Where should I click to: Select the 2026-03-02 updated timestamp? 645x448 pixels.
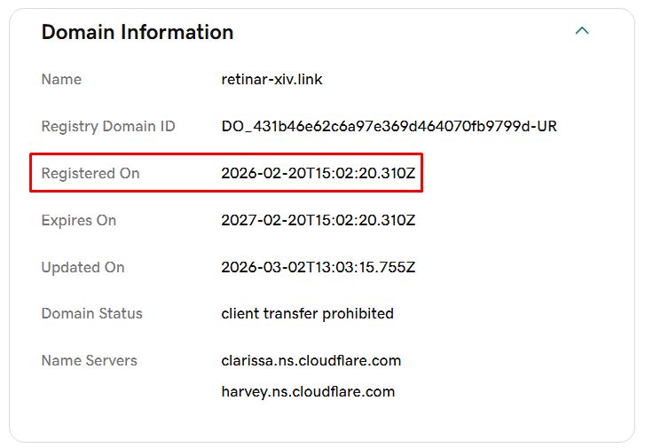[x=318, y=268]
